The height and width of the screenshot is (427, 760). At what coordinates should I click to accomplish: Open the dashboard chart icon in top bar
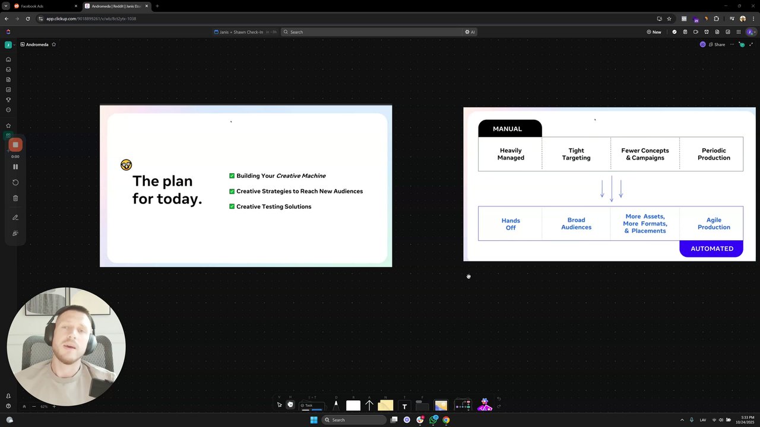coord(728,32)
